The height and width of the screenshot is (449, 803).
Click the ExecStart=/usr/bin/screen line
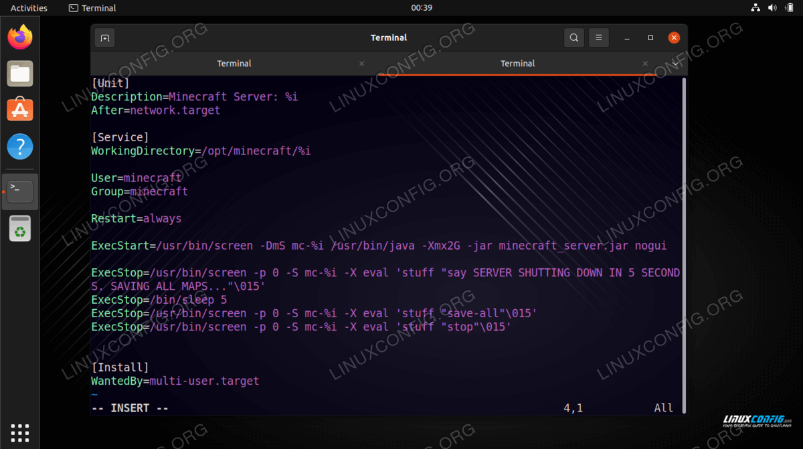pos(379,246)
